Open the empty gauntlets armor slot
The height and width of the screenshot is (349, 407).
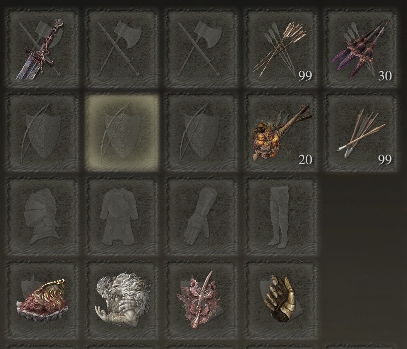coord(202,216)
